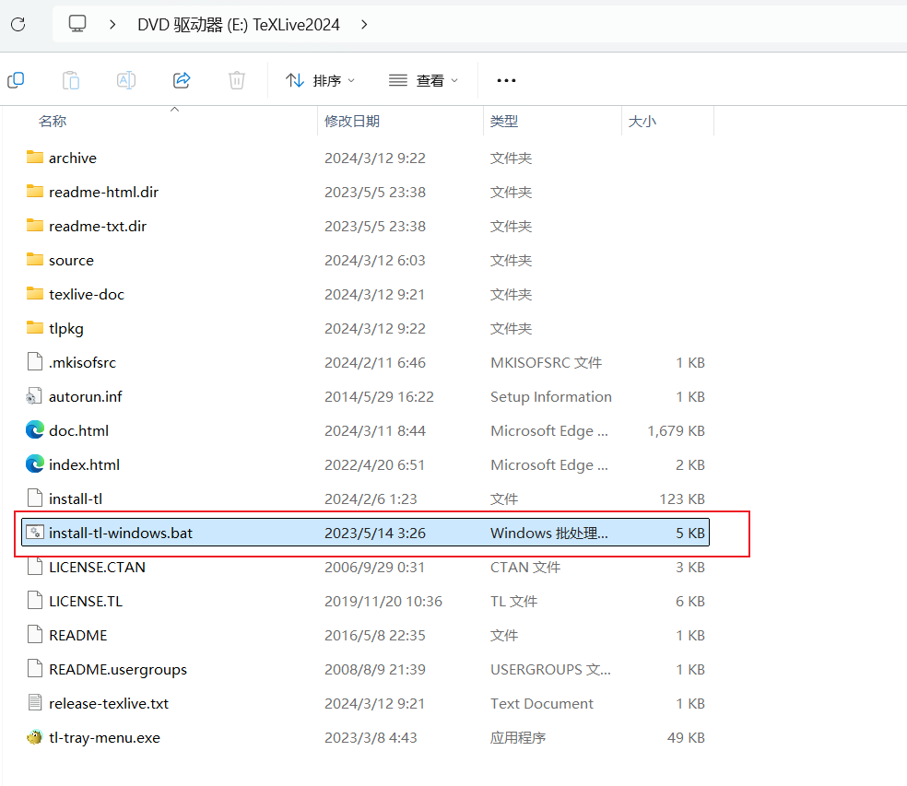Screen dimensions: 907x786
Task: Click the doc.html file name
Action: (78, 431)
